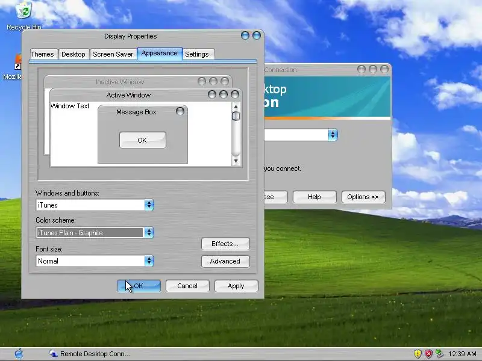
Task: Click the Display Properties help orb button
Action: (245, 35)
